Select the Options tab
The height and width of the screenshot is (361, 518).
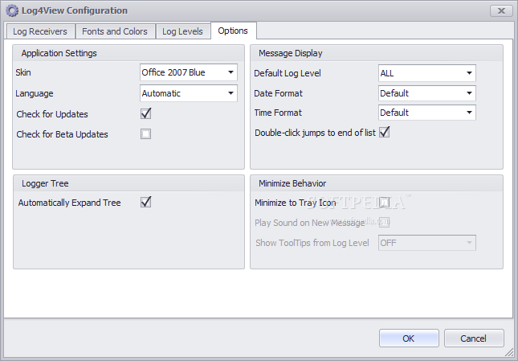pos(233,31)
